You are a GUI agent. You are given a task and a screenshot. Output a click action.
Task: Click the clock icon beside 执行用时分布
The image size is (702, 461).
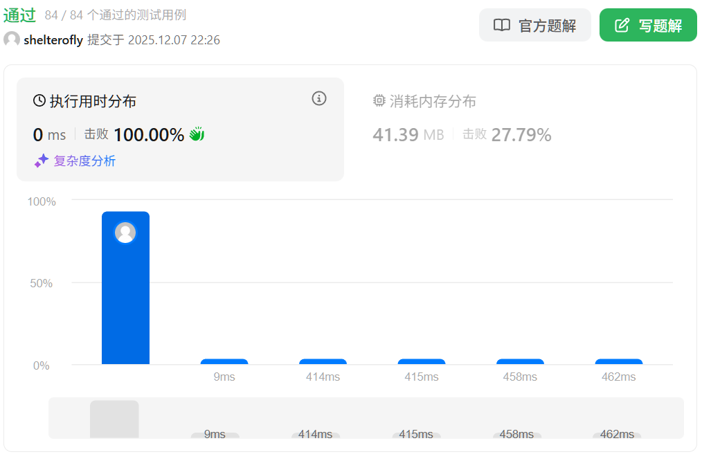39,101
